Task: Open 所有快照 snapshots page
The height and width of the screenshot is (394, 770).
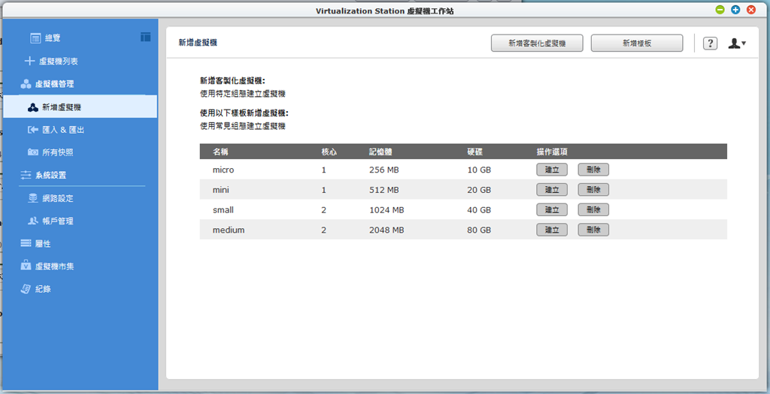Action: tap(57, 152)
